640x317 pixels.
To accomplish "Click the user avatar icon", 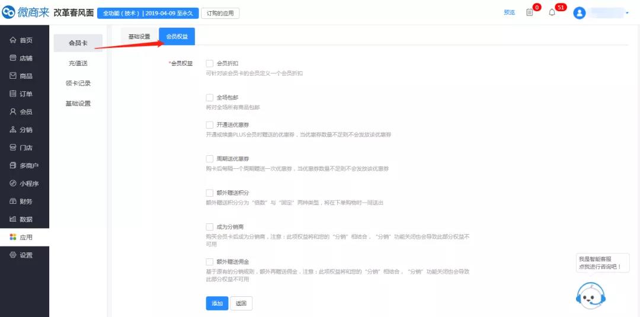I will tap(580, 13).
